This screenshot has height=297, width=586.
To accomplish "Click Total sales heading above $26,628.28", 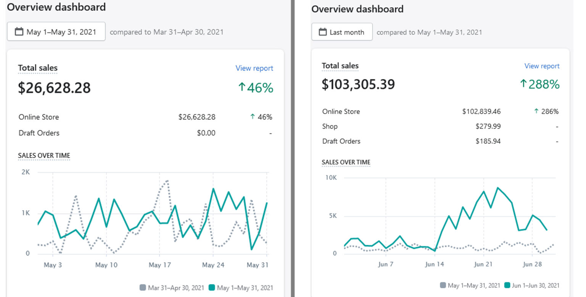I will (x=38, y=68).
